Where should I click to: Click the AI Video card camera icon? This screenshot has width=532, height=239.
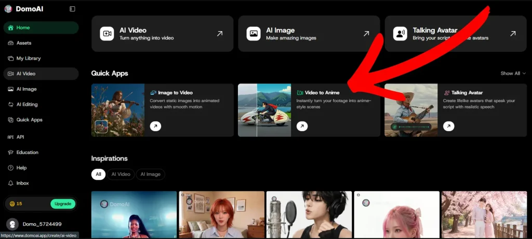point(107,34)
